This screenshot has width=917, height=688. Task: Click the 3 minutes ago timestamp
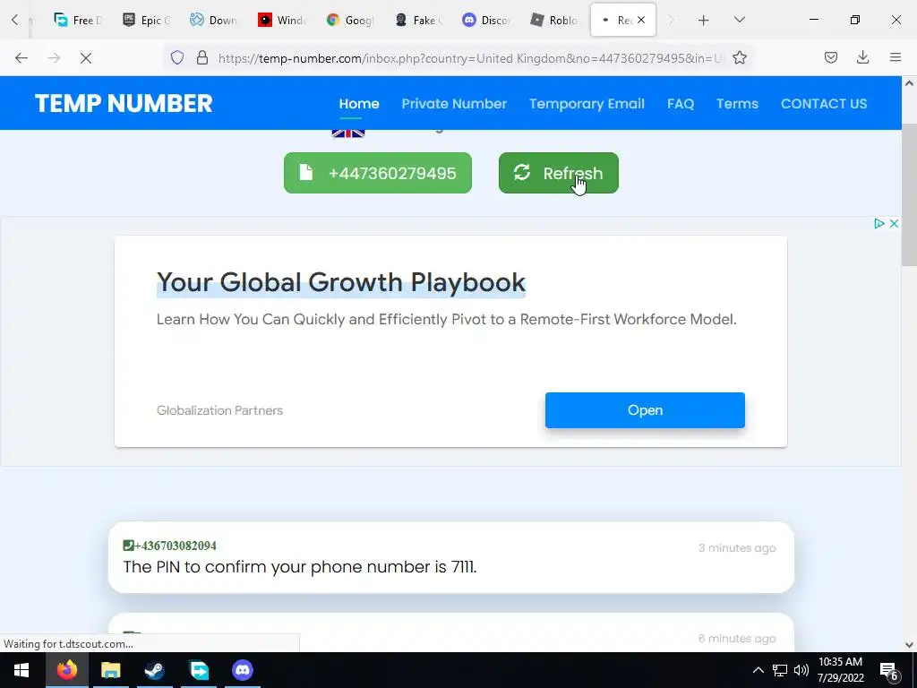(x=737, y=548)
